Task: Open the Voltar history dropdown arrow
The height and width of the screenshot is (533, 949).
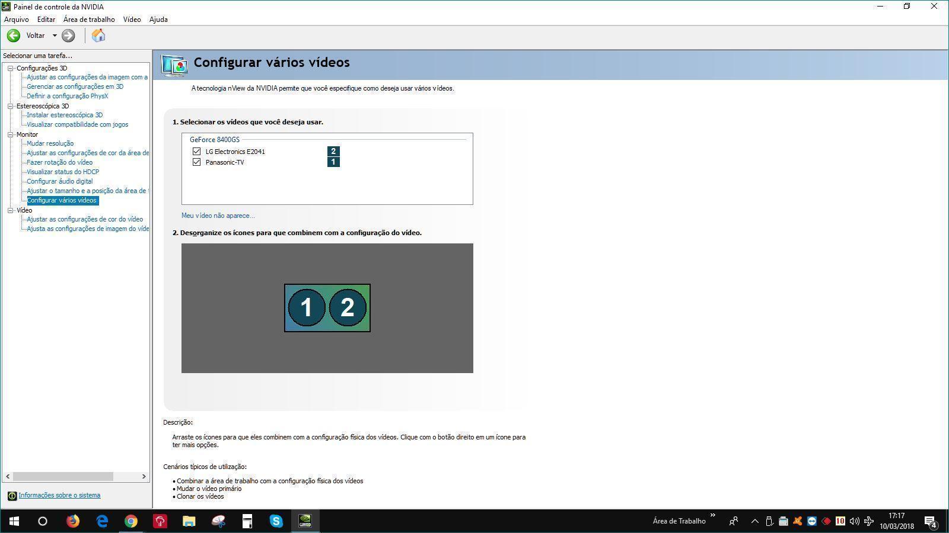Action: [x=55, y=36]
